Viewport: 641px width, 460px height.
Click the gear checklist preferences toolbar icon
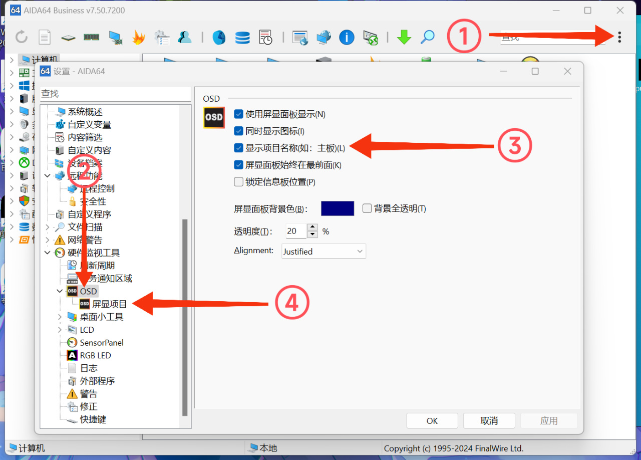point(162,37)
